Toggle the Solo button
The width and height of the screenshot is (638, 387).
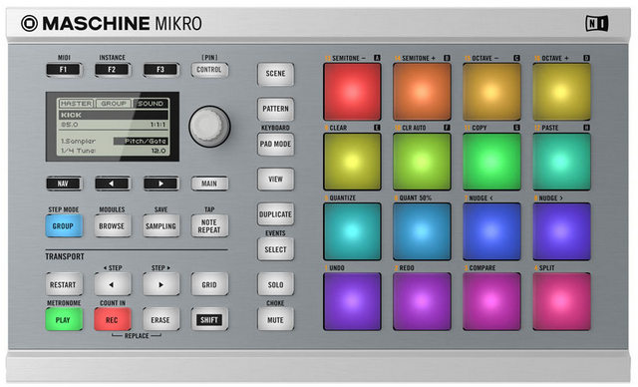click(275, 284)
